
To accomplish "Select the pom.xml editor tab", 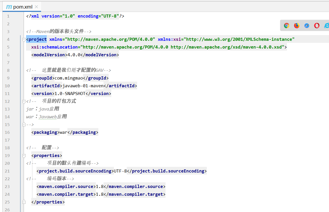I will (x=22, y=7).
